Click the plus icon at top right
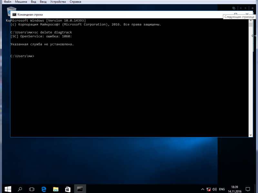Screen dimensions: 258x193 (253, 8)
